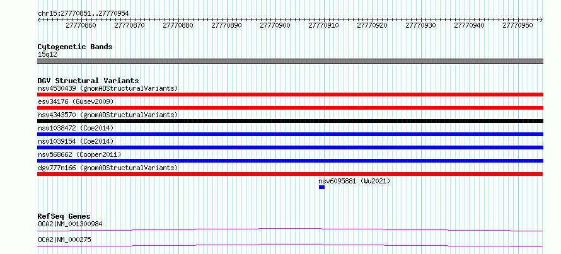The width and height of the screenshot is (561, 254).
Task: Click ruler position 27770950
Action: [518, 25]
